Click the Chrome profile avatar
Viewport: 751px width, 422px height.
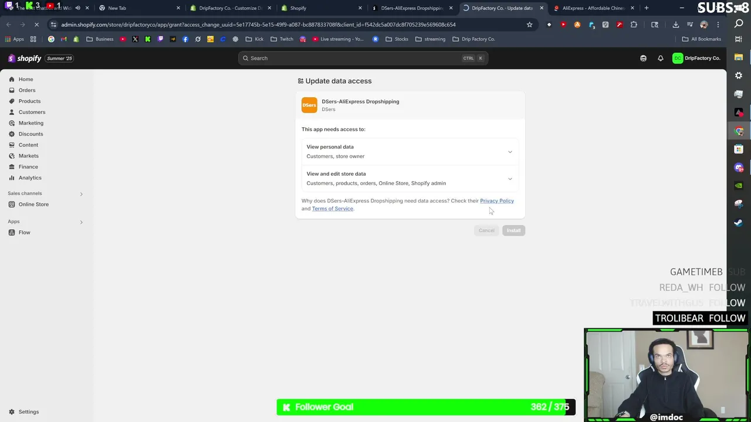tap(704, 25)
